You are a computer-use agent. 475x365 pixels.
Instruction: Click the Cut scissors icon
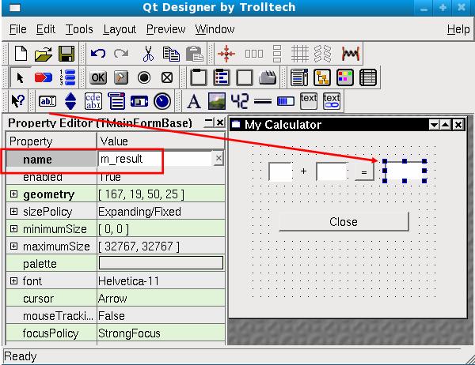[x=147, y=54]
